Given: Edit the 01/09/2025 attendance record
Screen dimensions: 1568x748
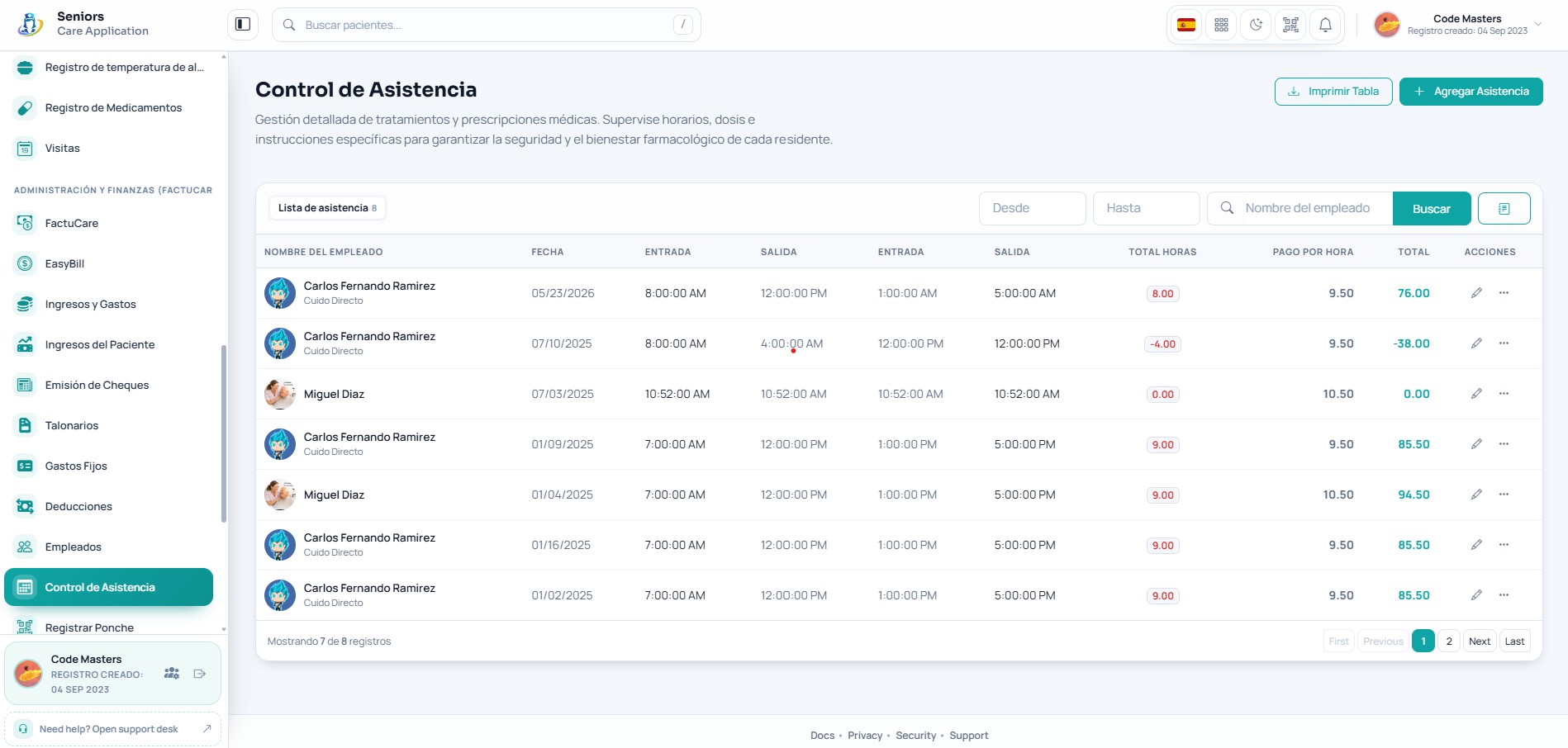Looking at the screenshot, I should (1476, 444).
